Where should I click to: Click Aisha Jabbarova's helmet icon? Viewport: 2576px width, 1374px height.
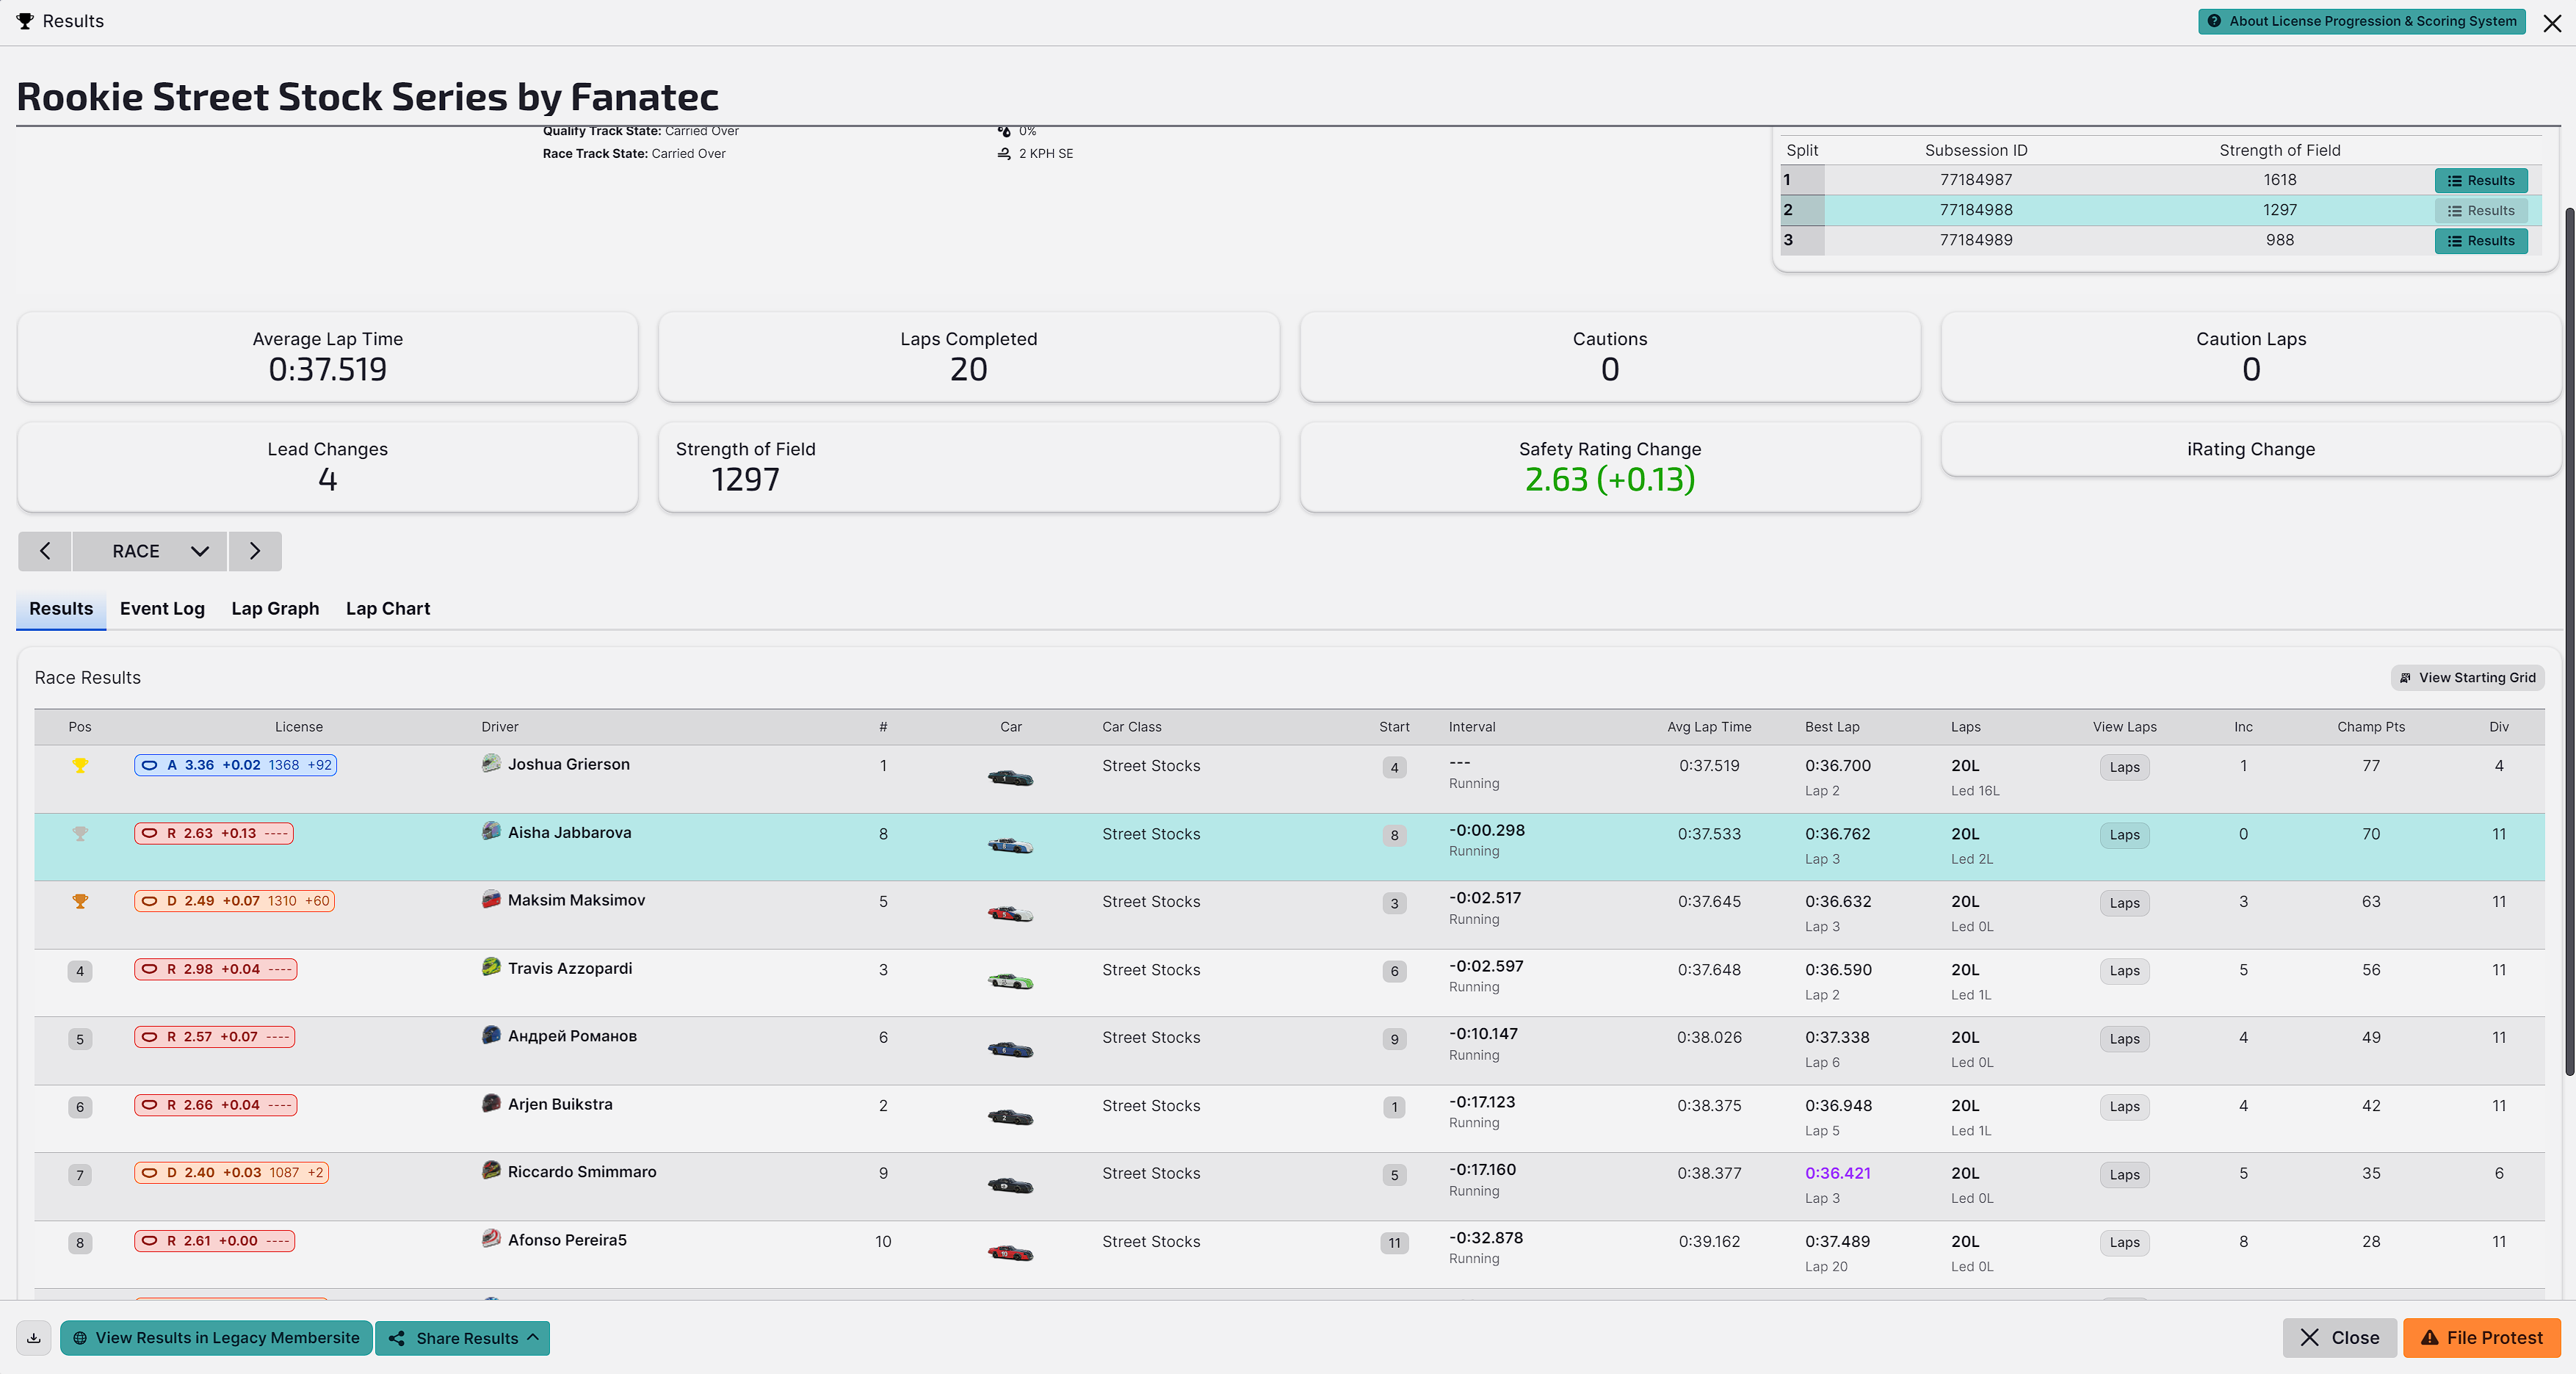pos(491,831)
